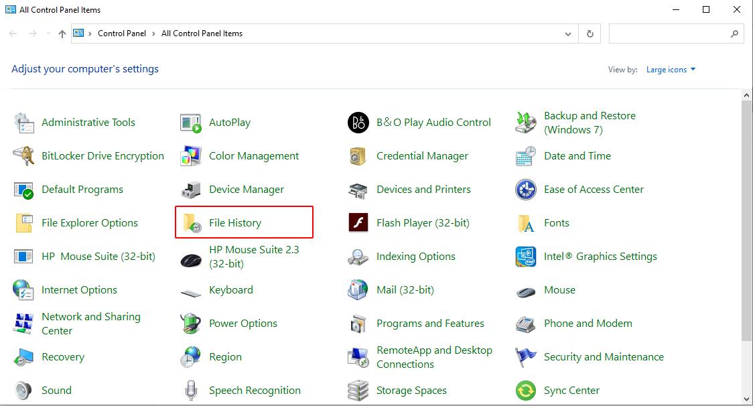Open the Intel Graphics Settings icon
753x406 pixels.
pos(526,257)
